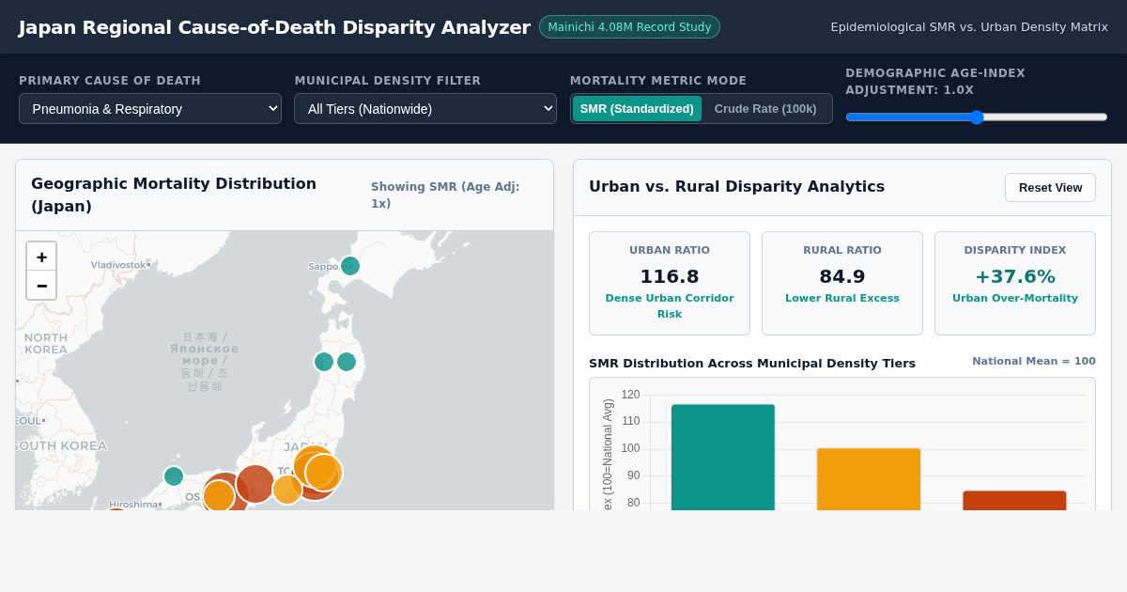Select the Urban Ratio 116.8 card
This screenshot has width=1127, height=592.
coord(670,283)
